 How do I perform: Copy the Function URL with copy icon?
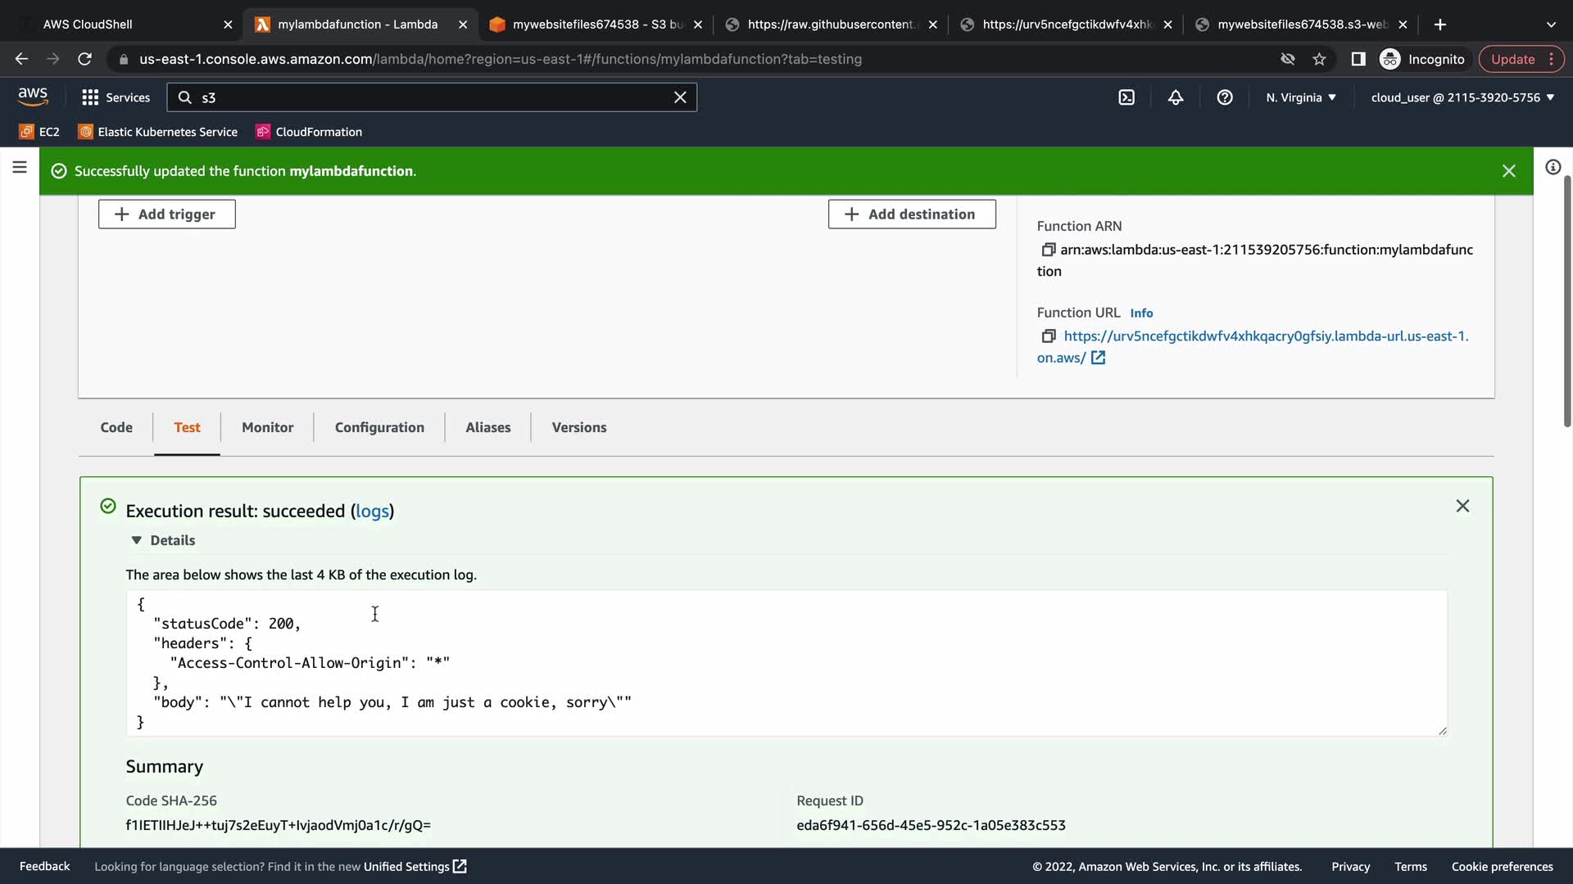pyautogui.click(x=1048, y=336)
